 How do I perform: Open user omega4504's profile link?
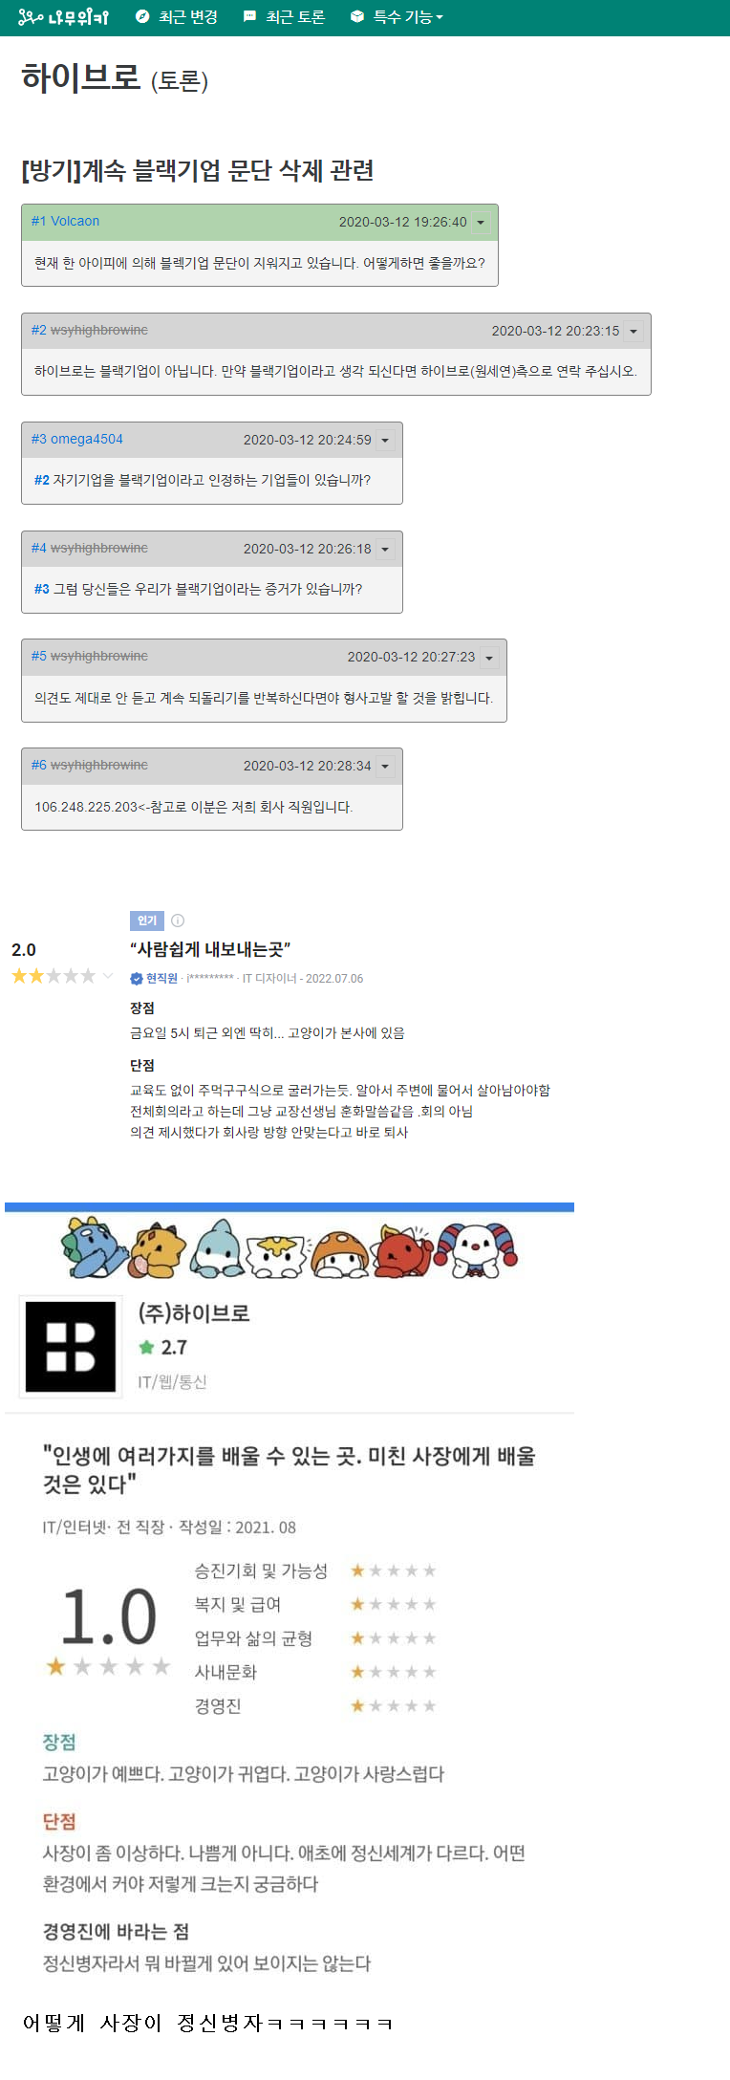coord(87,439)
